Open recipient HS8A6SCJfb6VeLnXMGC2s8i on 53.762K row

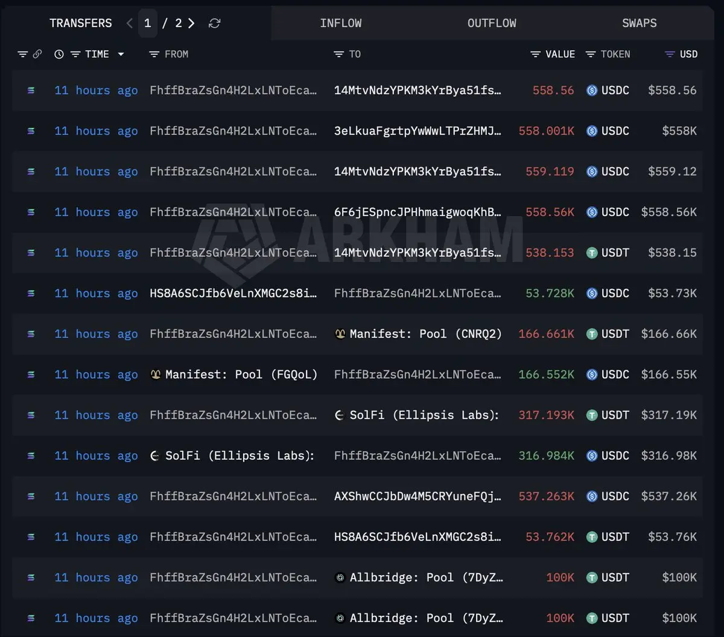coord(418,537)
